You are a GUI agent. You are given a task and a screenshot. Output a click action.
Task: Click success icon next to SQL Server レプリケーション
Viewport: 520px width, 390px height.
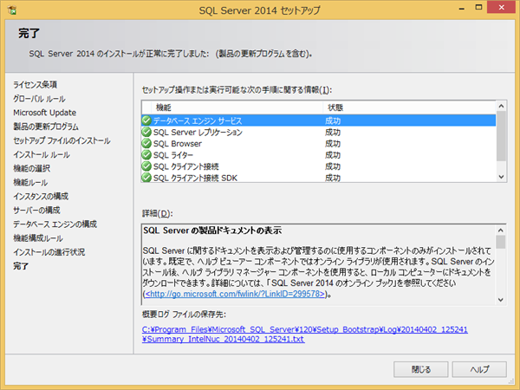(146, 132)
